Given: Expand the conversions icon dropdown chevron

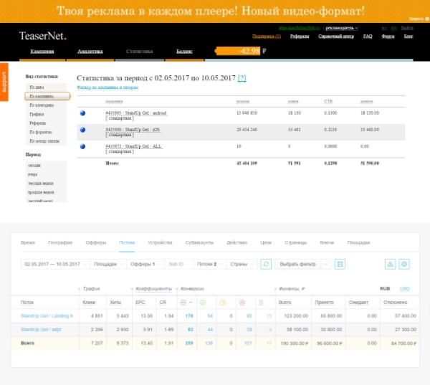Looking at the screenshot, I should click(191, 303).
